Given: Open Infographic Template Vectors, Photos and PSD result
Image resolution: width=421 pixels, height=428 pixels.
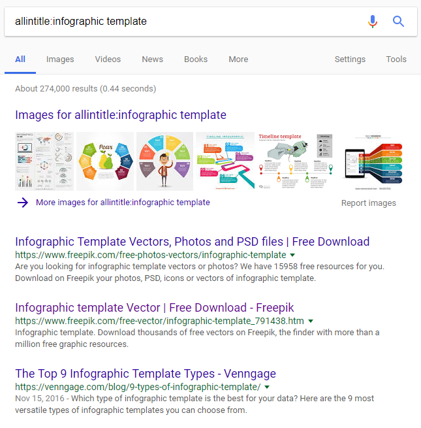Looking at the screenshot, I should 193,242.
